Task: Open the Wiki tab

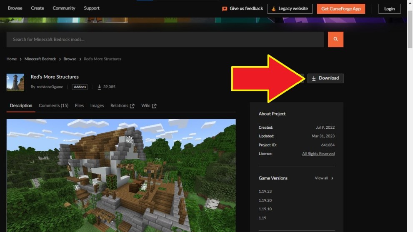Action: [149, 106]
